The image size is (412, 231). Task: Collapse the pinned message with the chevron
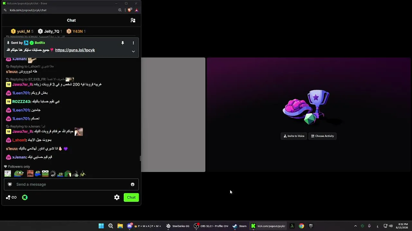[x=133, y=51]
